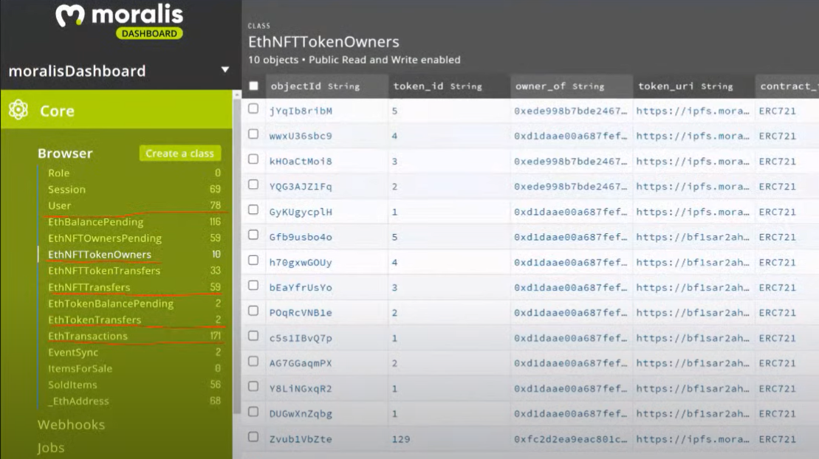Click token_uri cell in row YQG3AJZ1Fq
The image size is (819, 459).
tap(693, 187)
